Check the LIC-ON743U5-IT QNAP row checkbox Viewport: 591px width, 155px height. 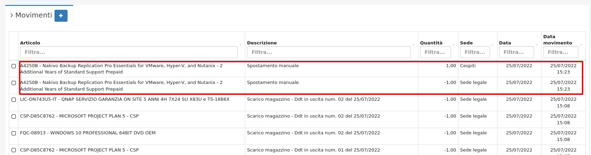pyautogui.click(x=14, y=100)
